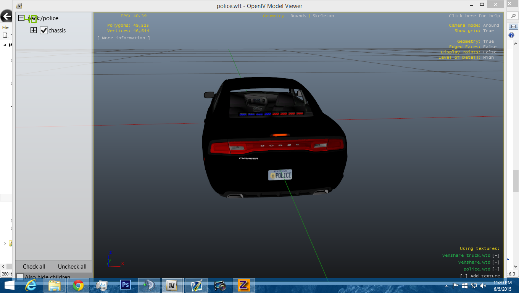Change Level of Detail High setting

coord(488,58)
